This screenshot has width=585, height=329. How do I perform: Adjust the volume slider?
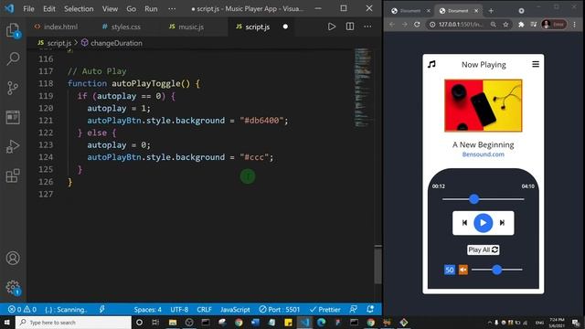tap(497, 270)
